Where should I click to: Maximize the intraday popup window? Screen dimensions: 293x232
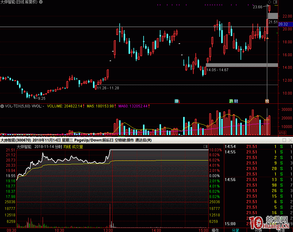(x=284, y=140)
